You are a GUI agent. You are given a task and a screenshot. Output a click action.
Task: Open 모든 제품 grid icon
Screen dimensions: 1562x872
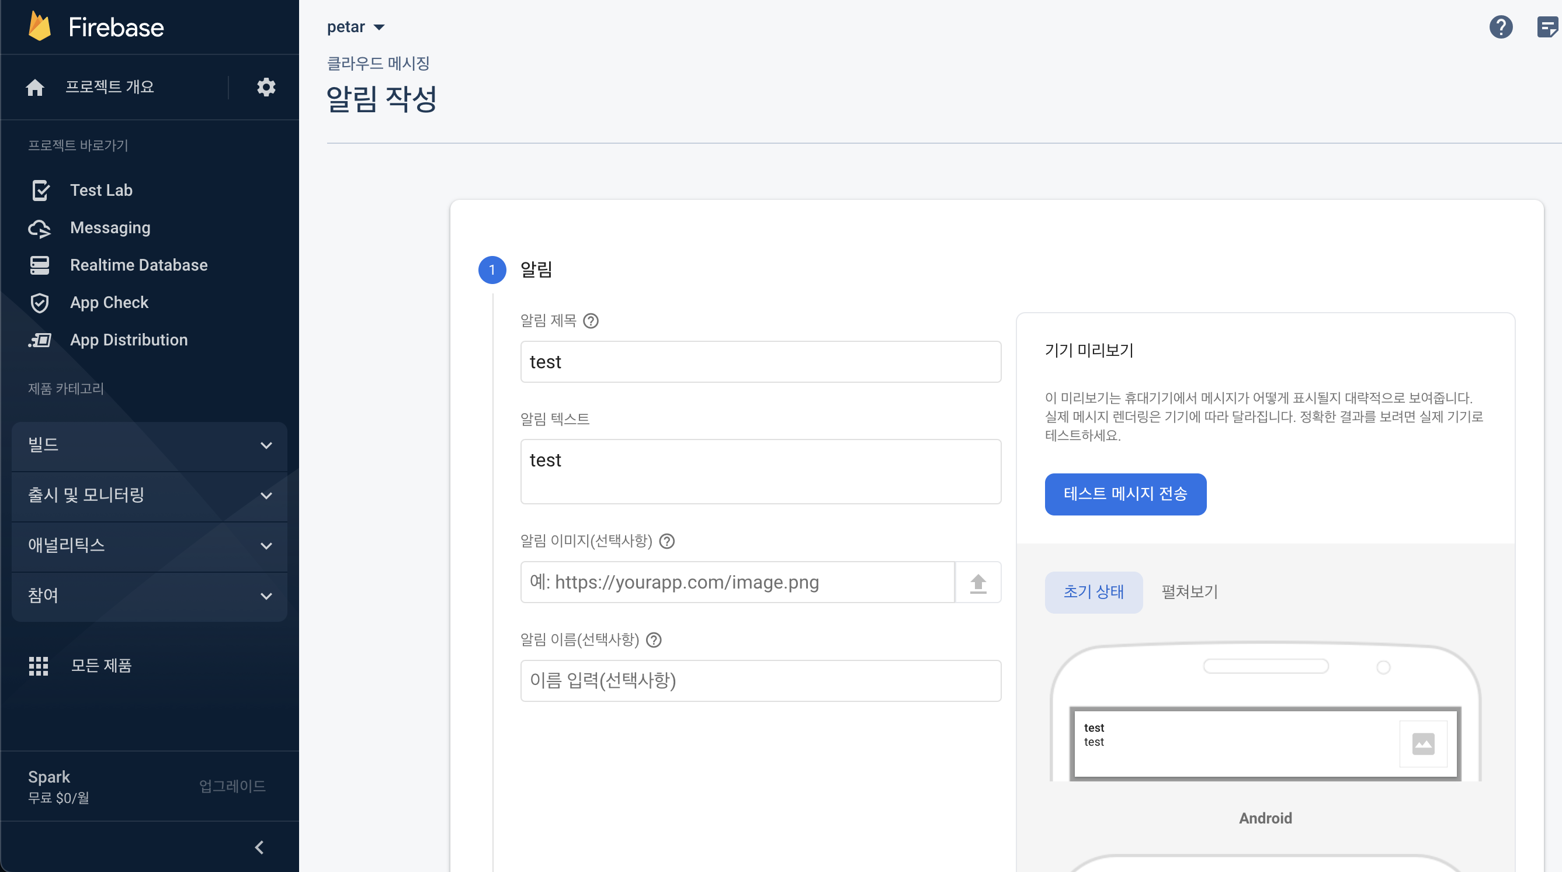coord(38,666)
